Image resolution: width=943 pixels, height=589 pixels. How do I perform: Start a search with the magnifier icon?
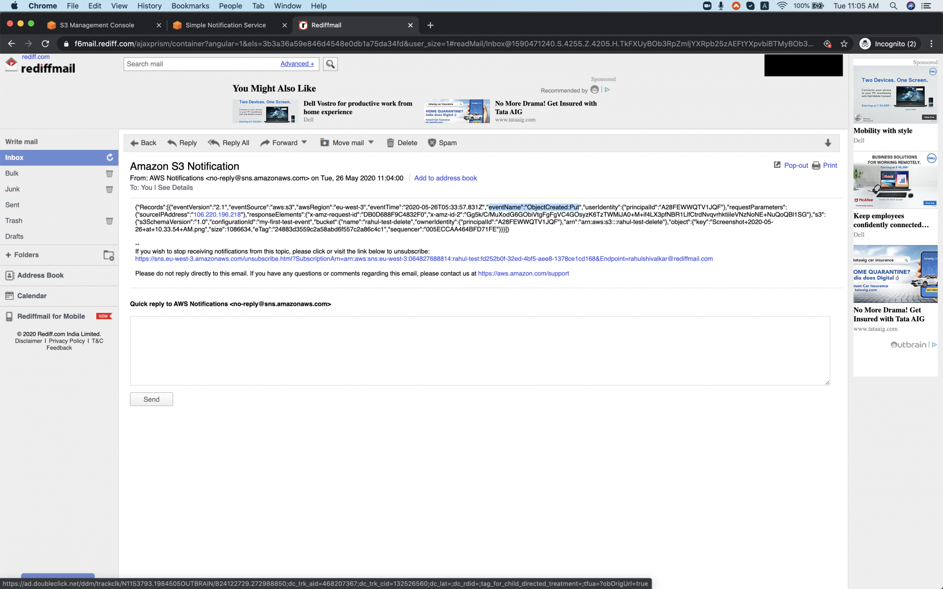(330, 64)
